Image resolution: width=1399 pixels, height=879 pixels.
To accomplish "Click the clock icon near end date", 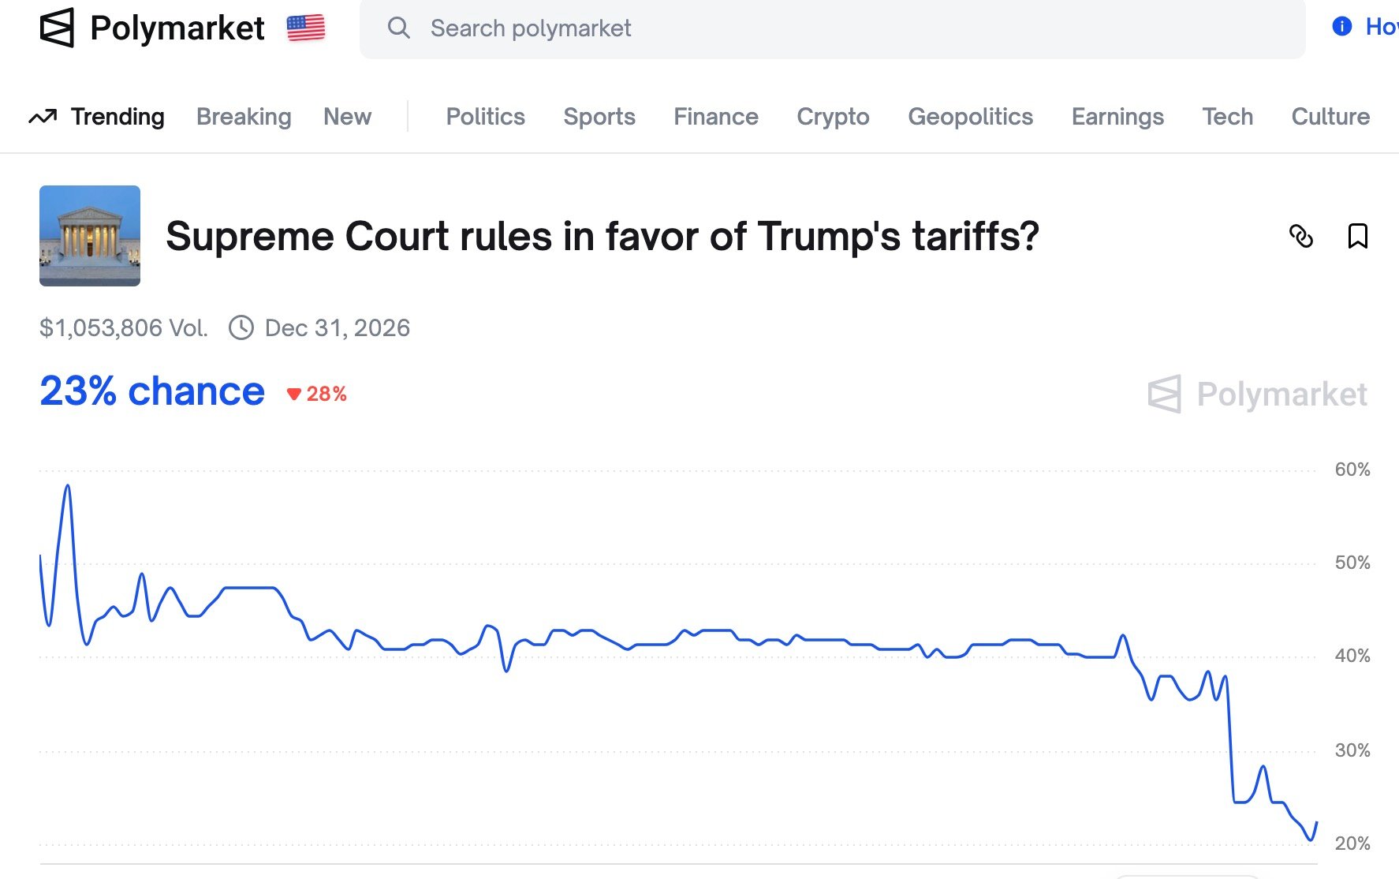I will tap(241, 327).
